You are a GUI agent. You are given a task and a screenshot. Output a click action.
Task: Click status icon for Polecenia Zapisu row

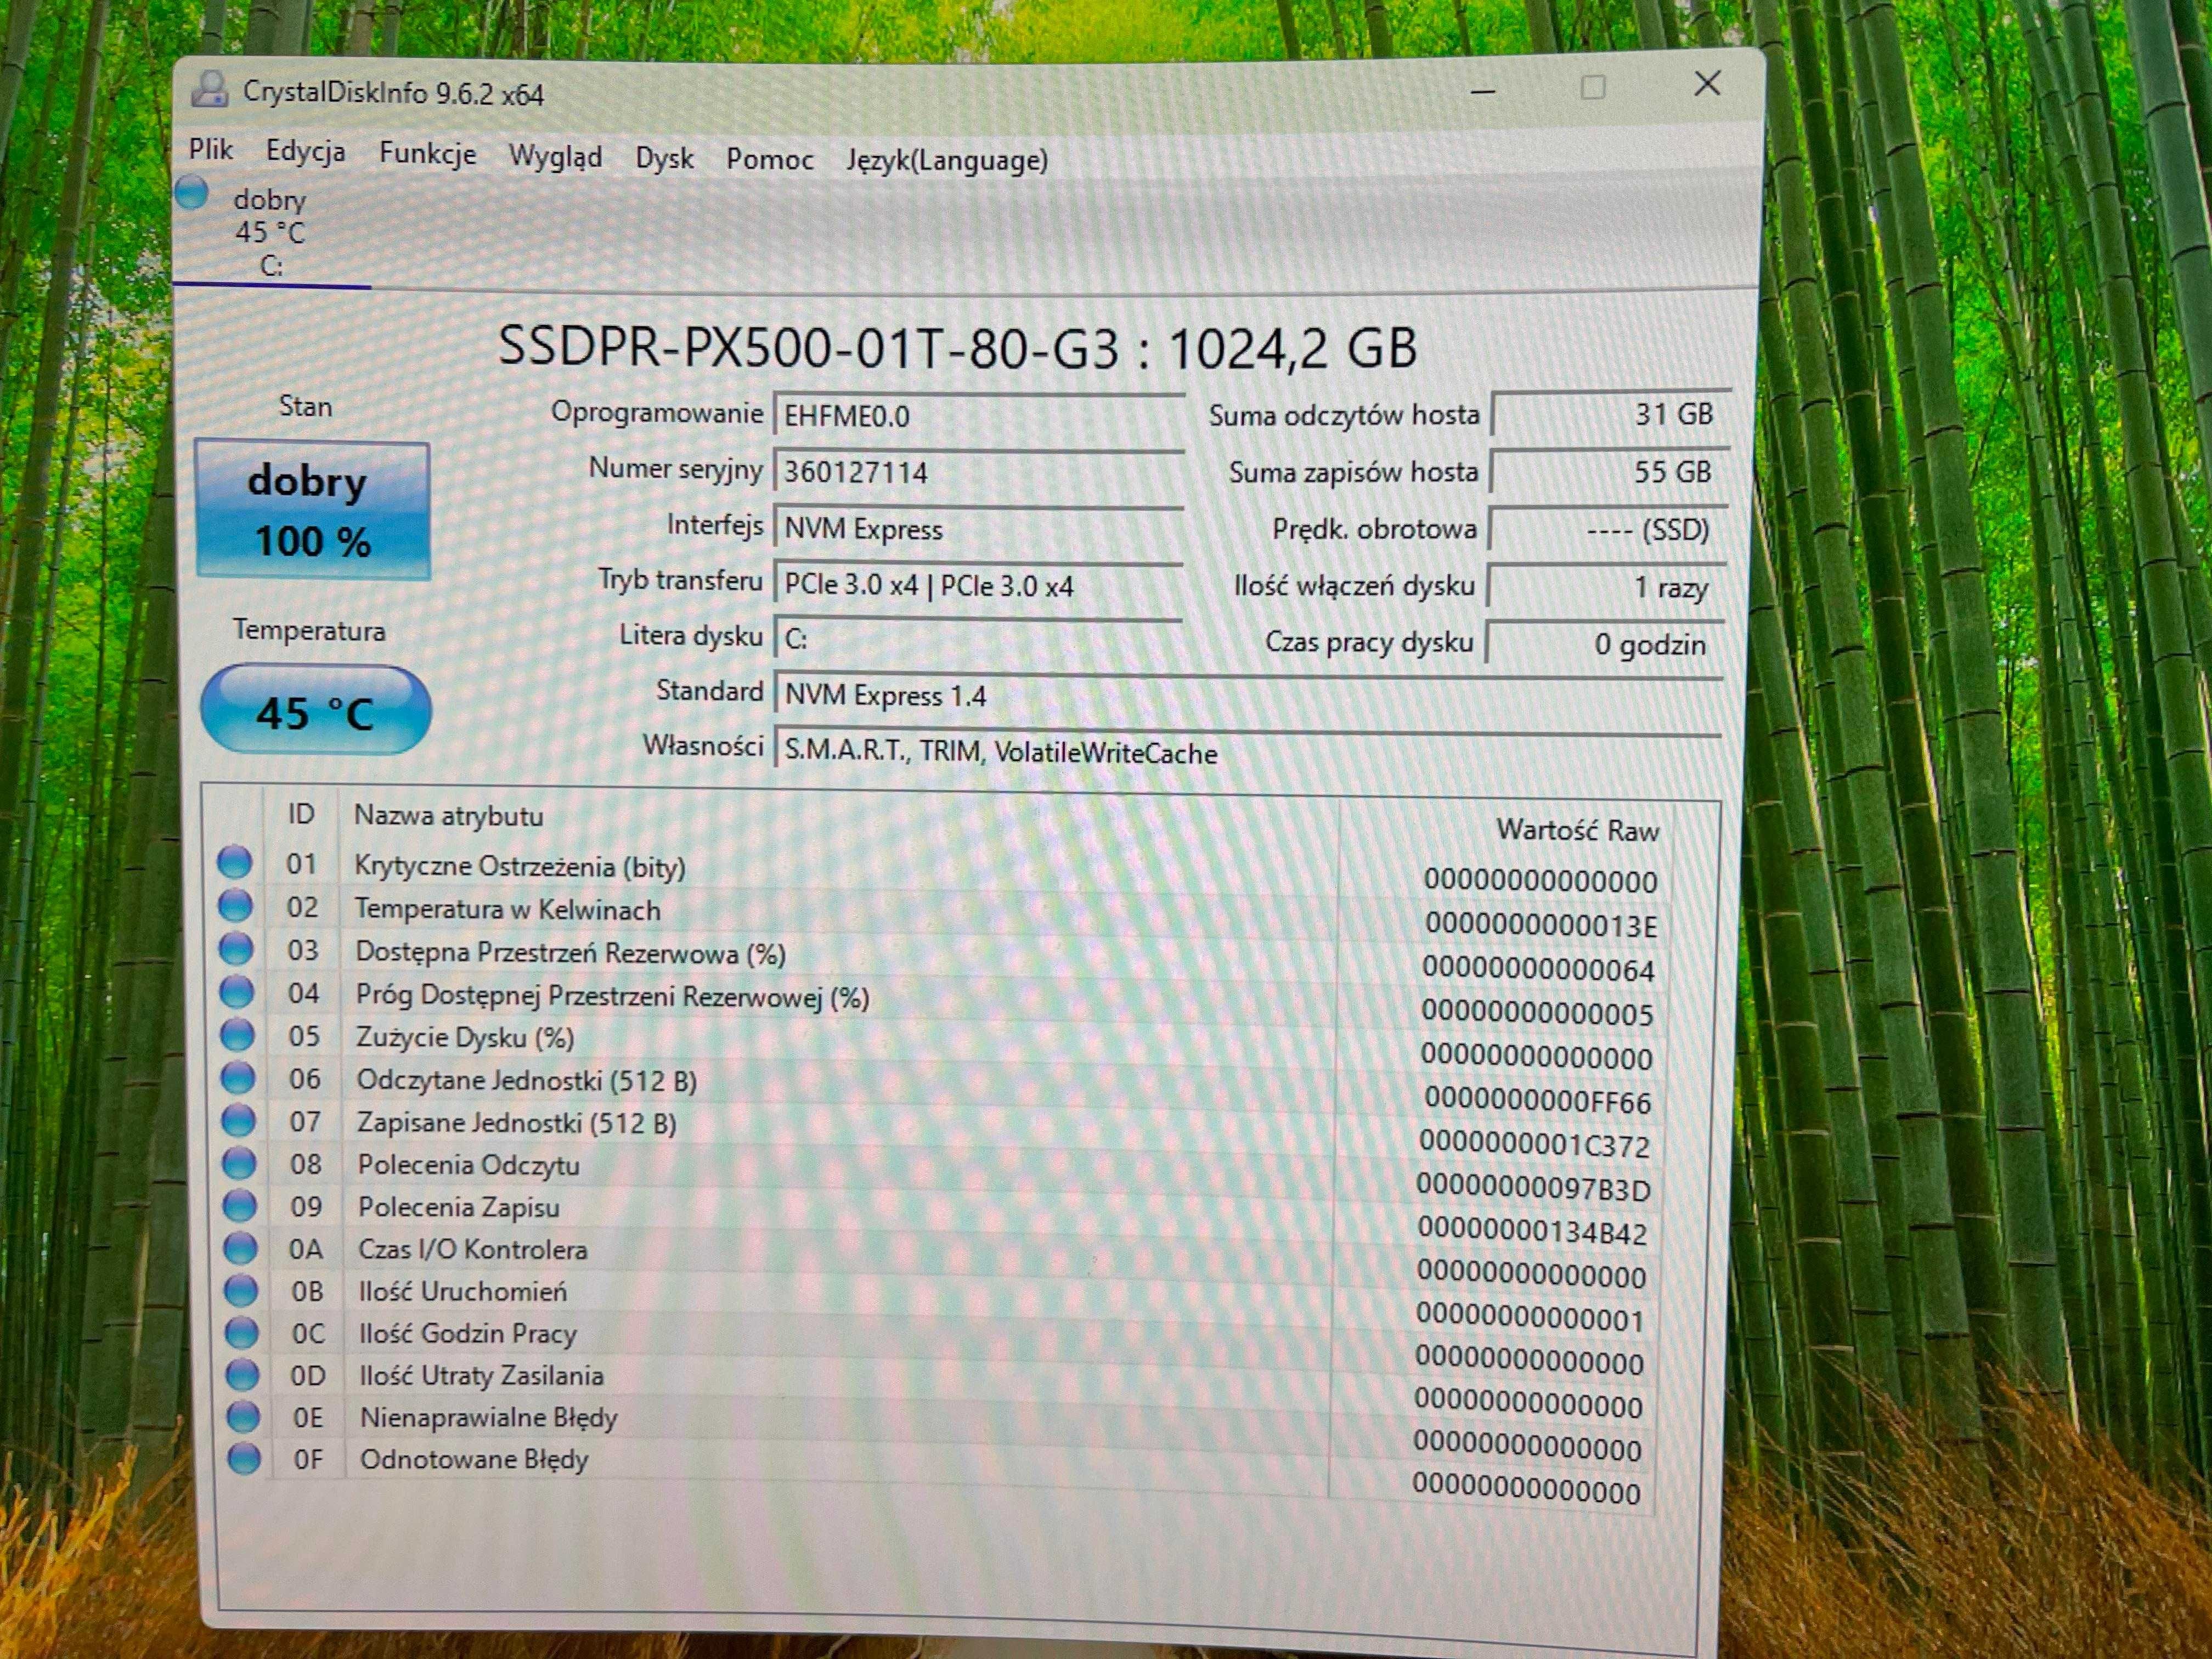239,1206
